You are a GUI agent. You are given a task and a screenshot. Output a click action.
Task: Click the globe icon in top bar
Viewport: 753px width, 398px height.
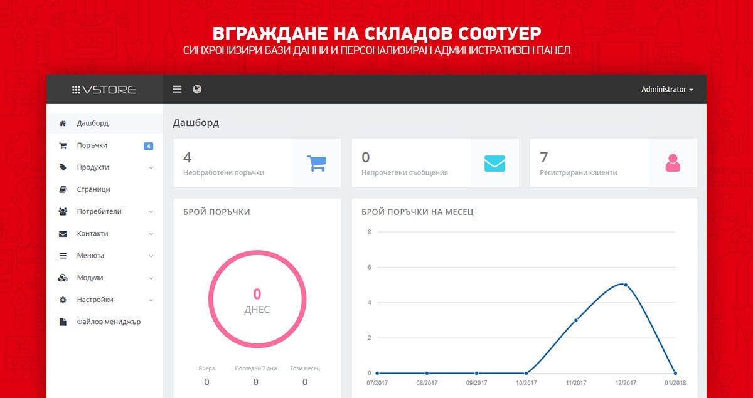click(x=197, y=90)
